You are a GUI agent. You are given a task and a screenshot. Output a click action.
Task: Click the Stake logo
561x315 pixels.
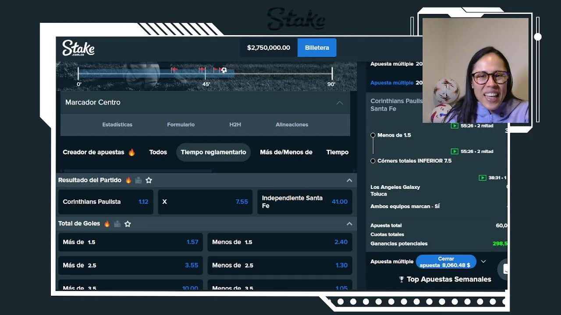(78, 48)
